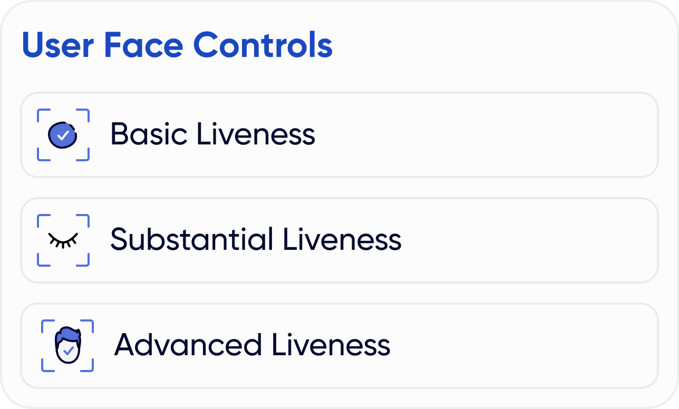Click the blue checkmark badge icon
The height and width of the screenshot is (409, 679).
(x=63, y=135)
